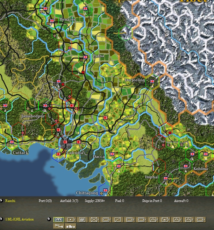Screen dimensions: 214x230
Task: Click the Supply:23954+ value
Action: 95,201
